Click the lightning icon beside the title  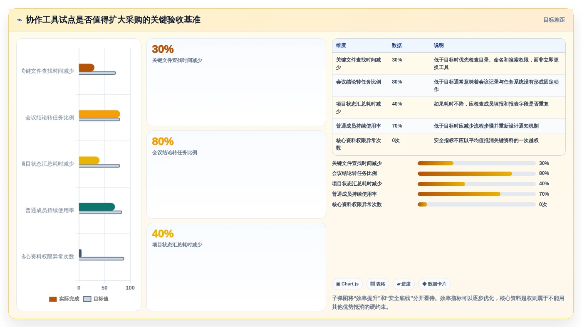[20, 20]
